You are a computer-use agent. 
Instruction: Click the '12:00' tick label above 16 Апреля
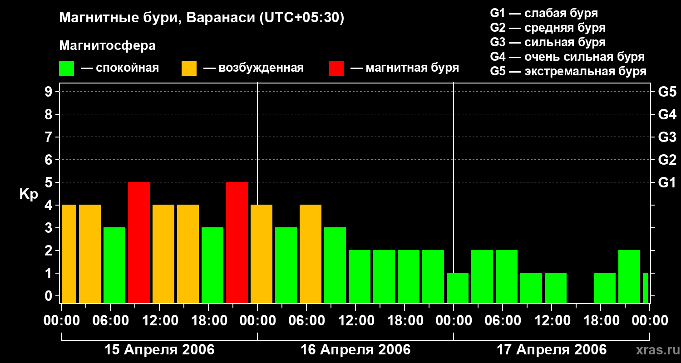(355, 321)
